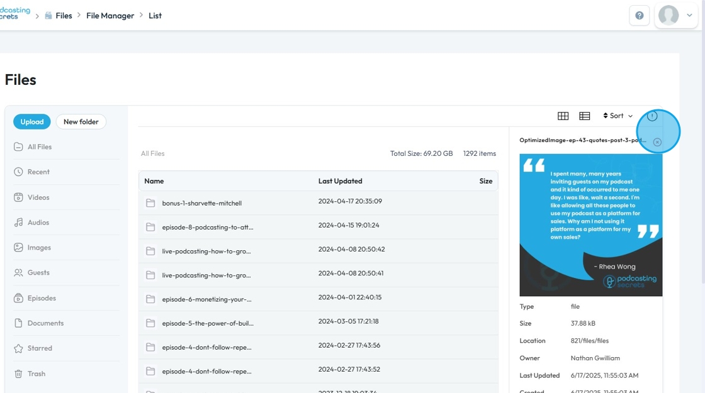
Task: Expand the account chevron dropdown
Action: point(689,15)
